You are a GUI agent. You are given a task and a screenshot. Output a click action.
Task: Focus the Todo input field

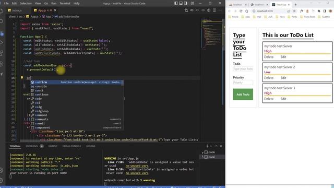243,69
